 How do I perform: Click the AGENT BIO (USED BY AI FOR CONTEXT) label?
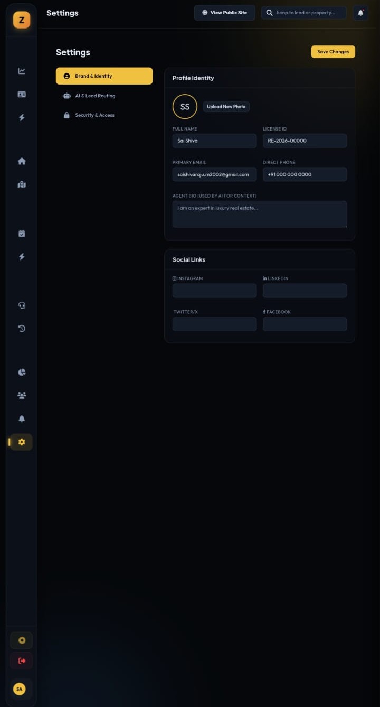pos(214,196)
